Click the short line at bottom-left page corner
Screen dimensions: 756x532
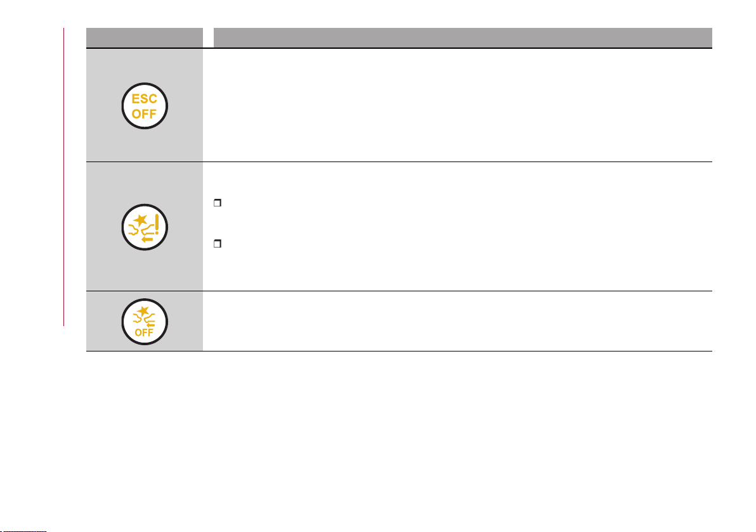click(23, 531)
